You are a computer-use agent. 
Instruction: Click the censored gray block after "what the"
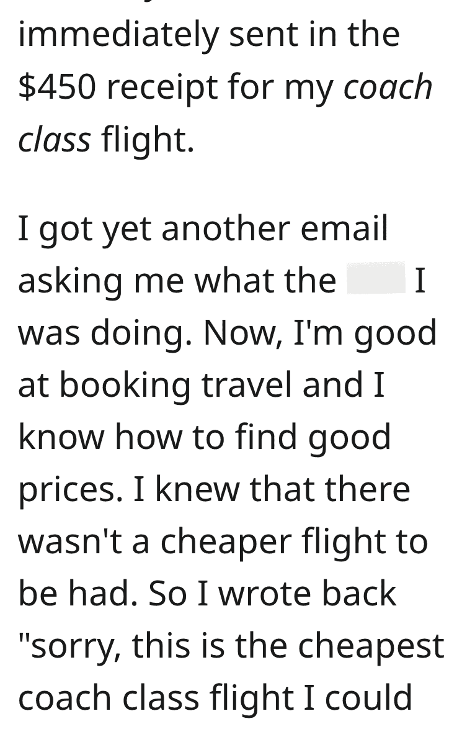(x=376, y=278)
